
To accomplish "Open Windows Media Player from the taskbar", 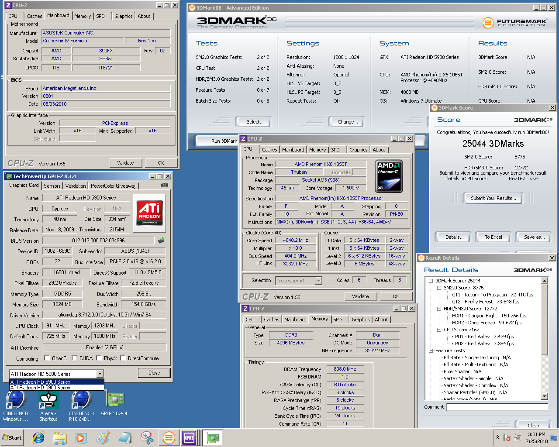I will coord(81,438).
